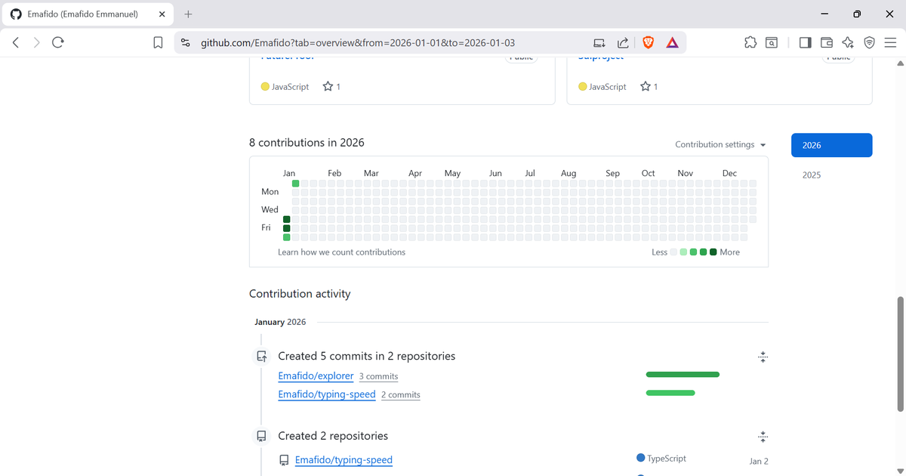The height and width of the screenshot is (476, 906).
Task: Open the extensions puzzle icon
Action: pos(750,43)
